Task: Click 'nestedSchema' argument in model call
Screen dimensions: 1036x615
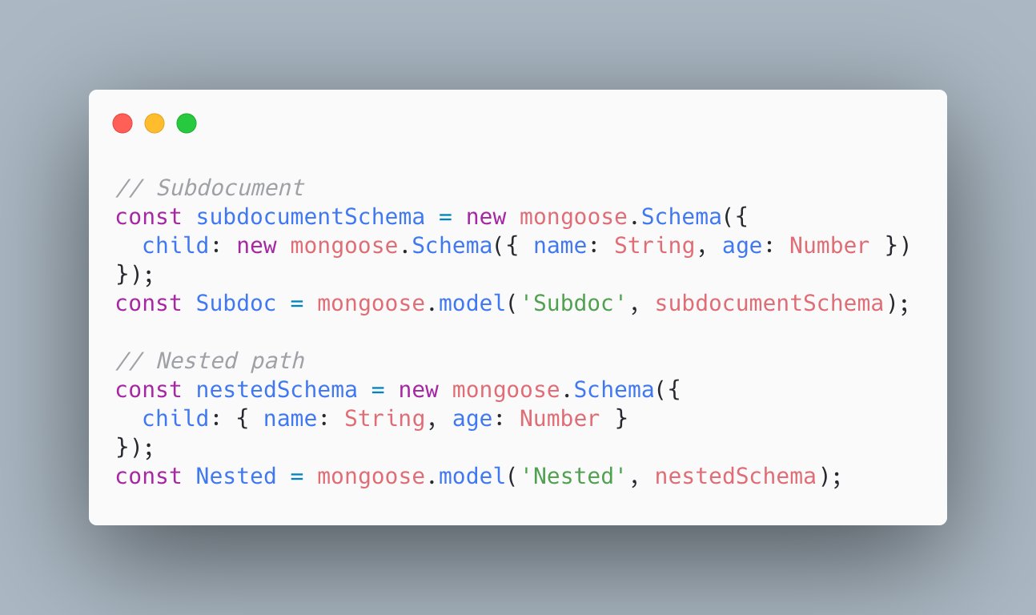Action: coord(736,476)
